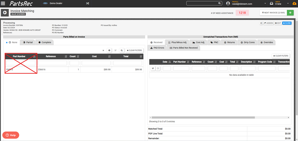
Task: Click the profile avatar icon
Action: tap(228, 3)
